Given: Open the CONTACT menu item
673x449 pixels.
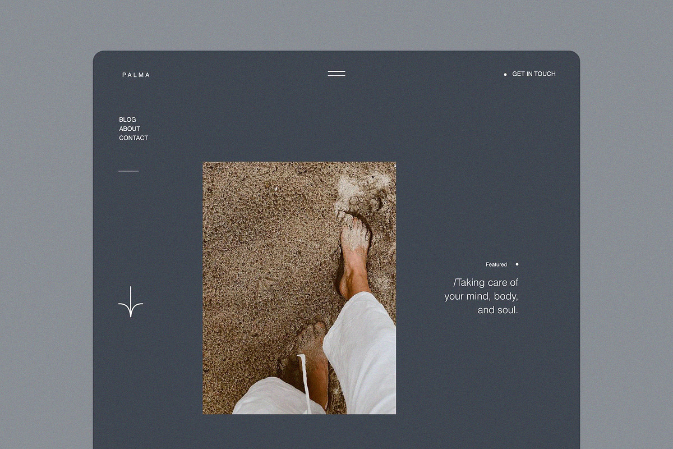Looking at the screenshot, I should 133,138.
